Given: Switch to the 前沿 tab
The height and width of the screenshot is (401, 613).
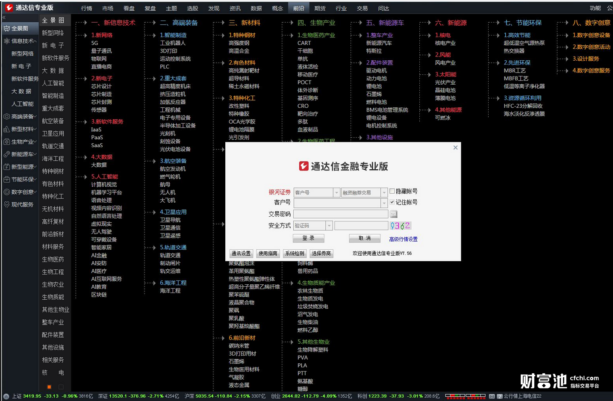Looking at the screenshot, I should click(x=299, y=8).
